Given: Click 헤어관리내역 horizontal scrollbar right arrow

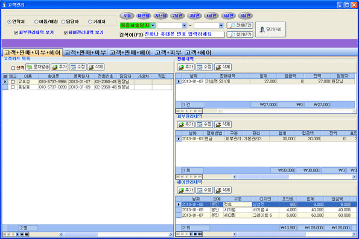Looking at the screenshot, I should pos(354,234).
